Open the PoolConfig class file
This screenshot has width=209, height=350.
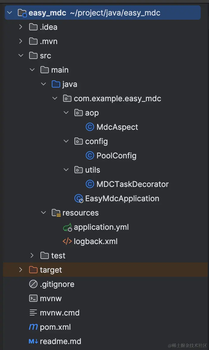click(116, 156)
